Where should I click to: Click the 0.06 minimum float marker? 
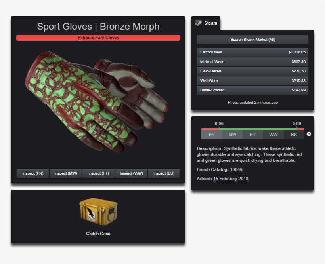pyautogui.click(x=219, y=124)
